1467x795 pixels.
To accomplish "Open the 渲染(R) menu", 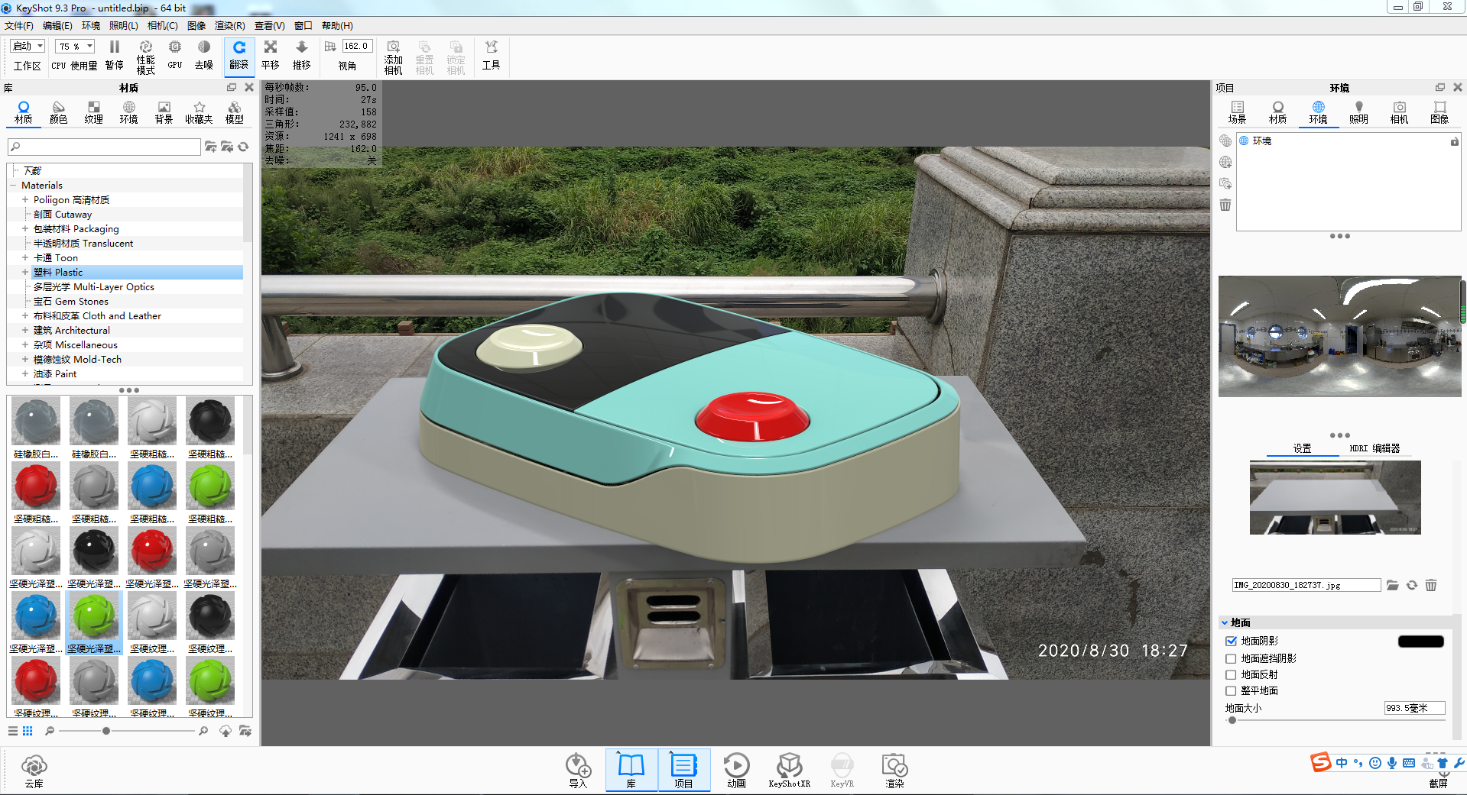I will pos(230,26).
